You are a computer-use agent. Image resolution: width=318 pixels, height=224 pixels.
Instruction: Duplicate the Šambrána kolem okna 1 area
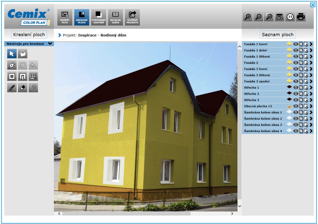[x=301, y=113]
